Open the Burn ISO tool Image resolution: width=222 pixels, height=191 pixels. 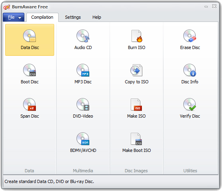[136, 39]
